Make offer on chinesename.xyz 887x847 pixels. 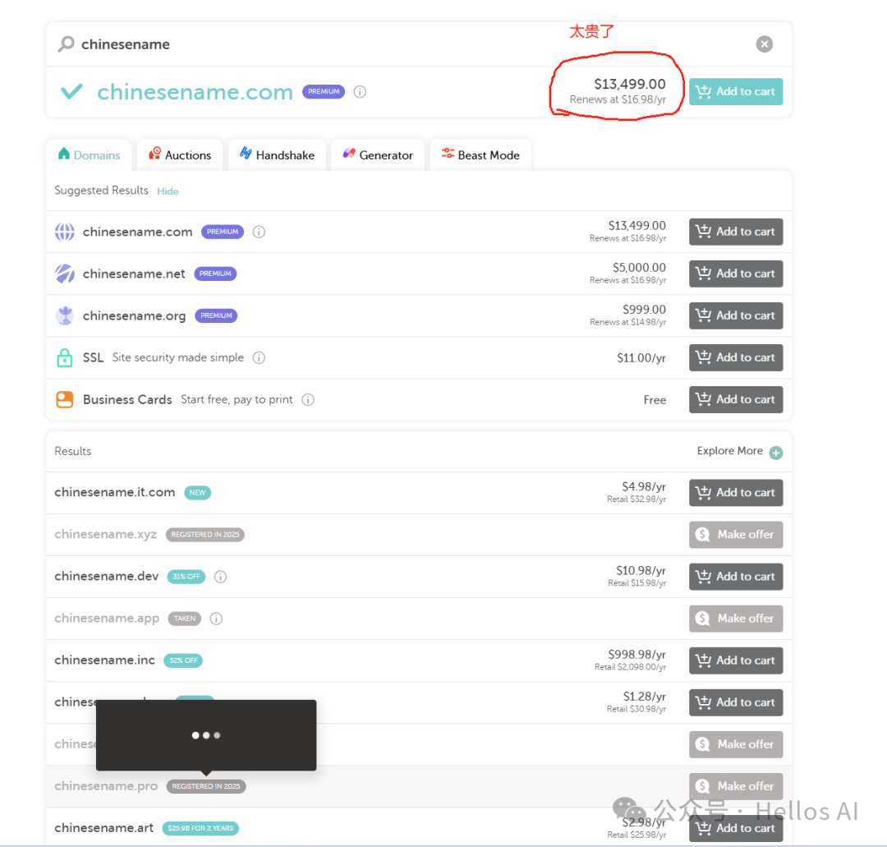[736, 535]
